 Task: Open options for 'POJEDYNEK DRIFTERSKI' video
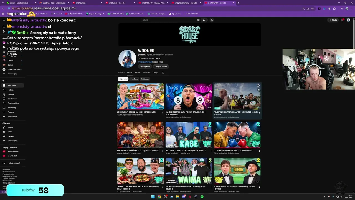click(259, 113)
